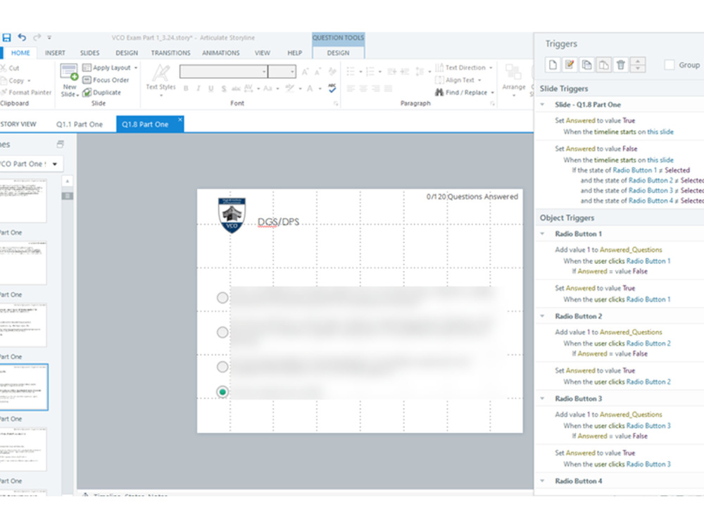Click the Clear Formatting icon

332,71
